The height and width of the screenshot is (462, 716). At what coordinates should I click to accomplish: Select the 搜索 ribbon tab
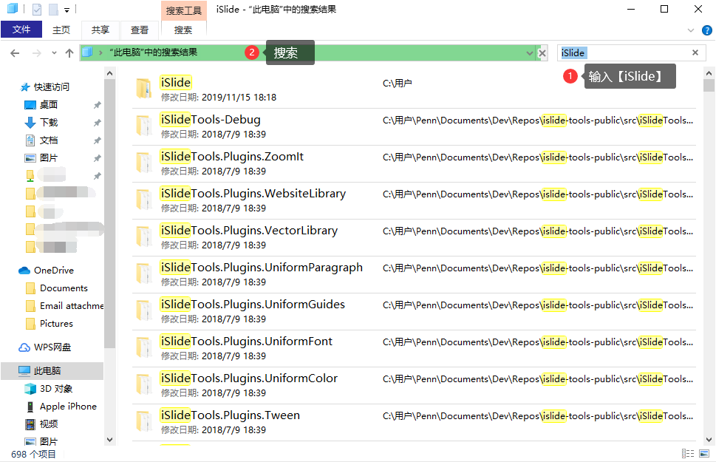pos(183,30)
